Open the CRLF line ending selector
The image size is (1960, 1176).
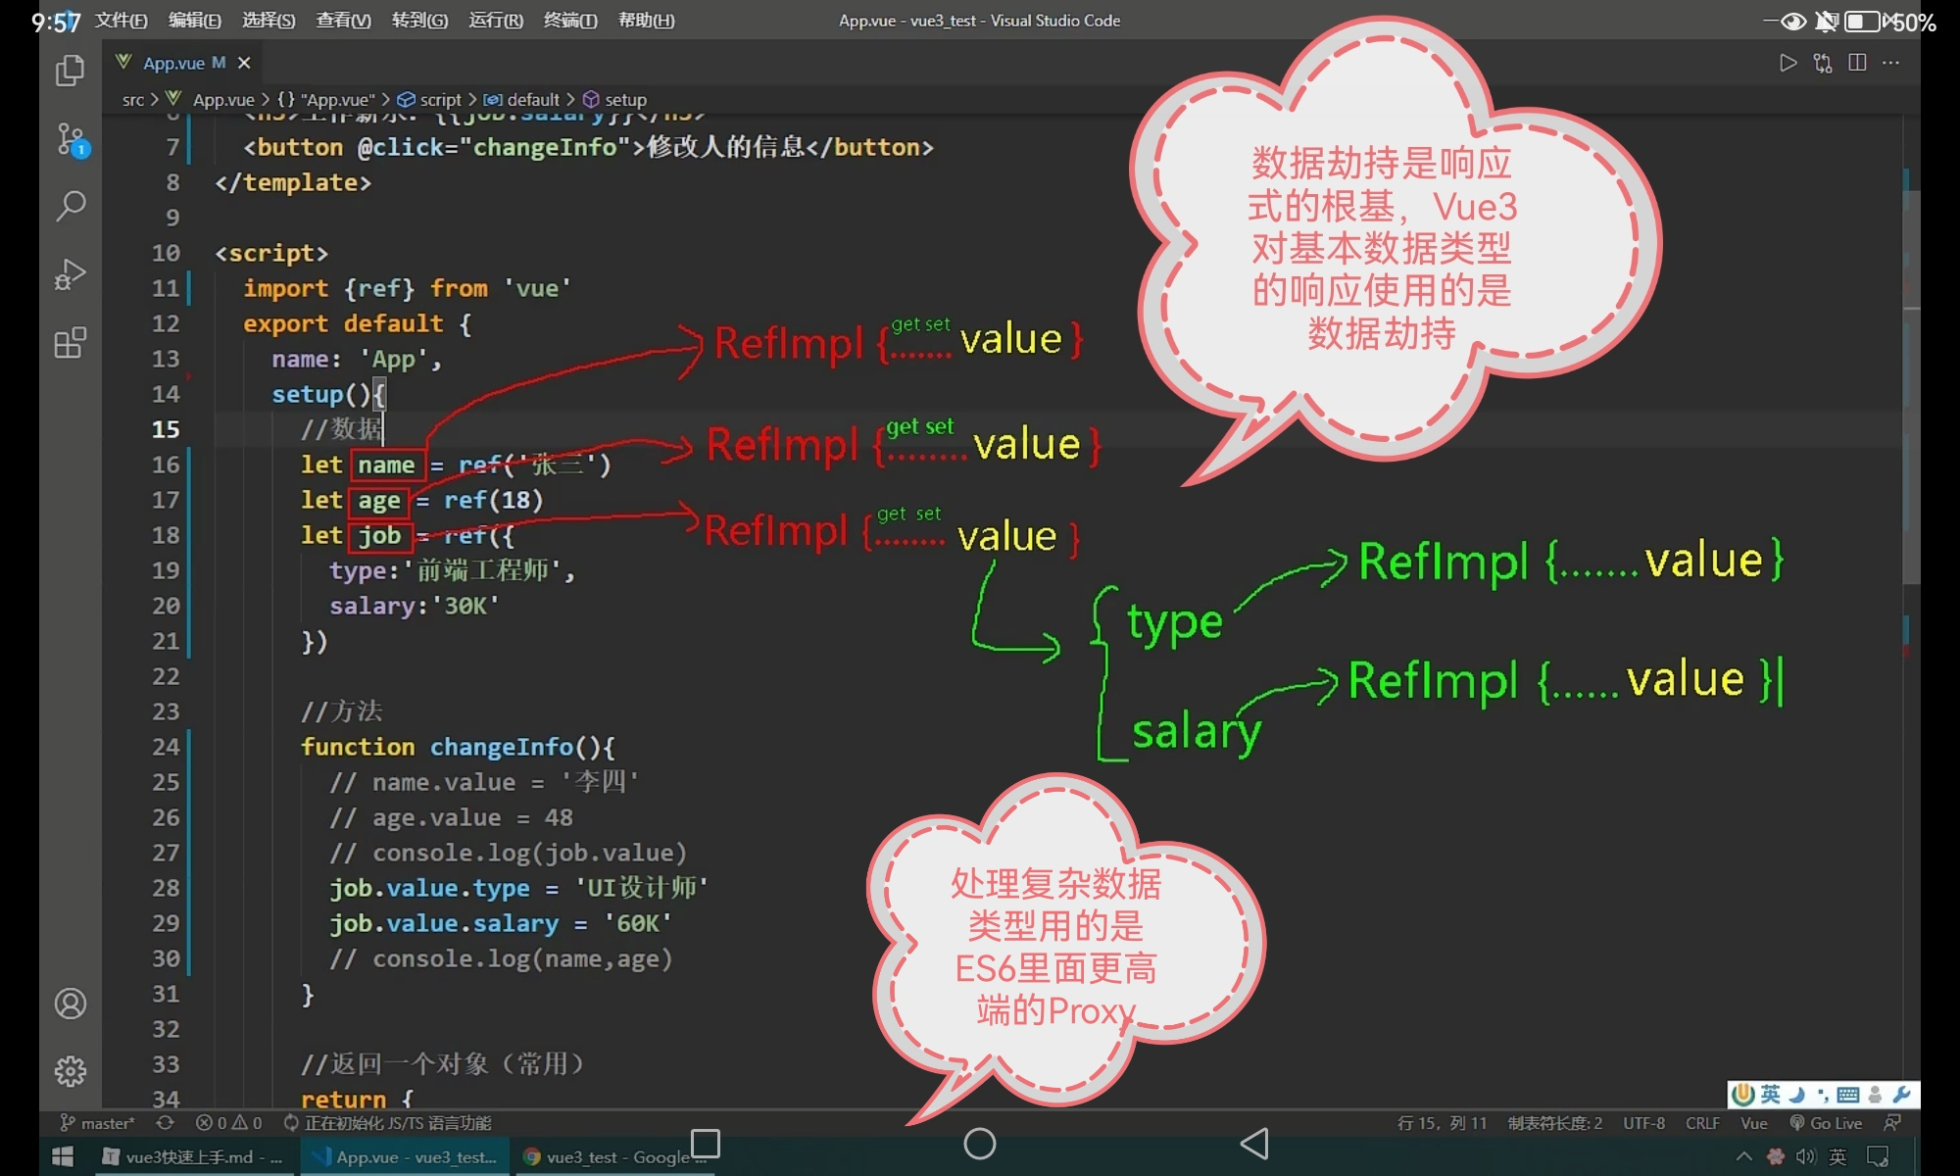coord(1702,1123)
